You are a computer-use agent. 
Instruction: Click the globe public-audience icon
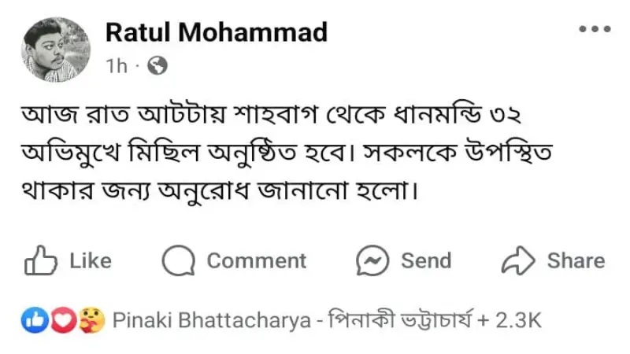coord(157,65)
